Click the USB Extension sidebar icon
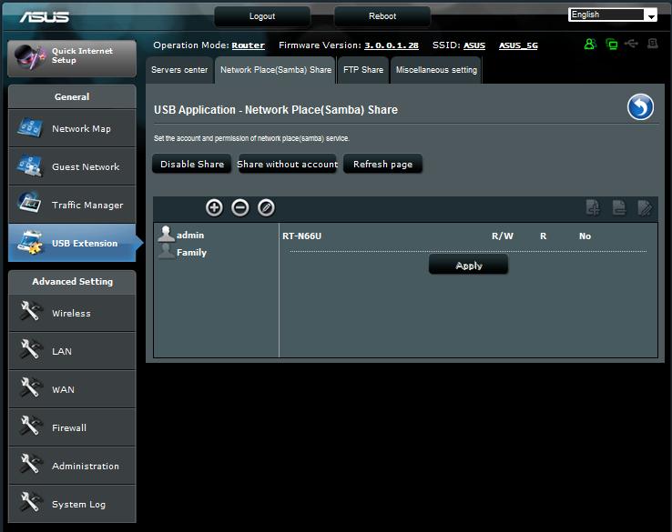 pos(29,242)
